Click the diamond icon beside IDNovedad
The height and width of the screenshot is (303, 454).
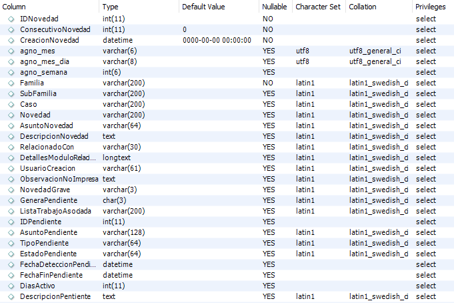tap(11, 19)
